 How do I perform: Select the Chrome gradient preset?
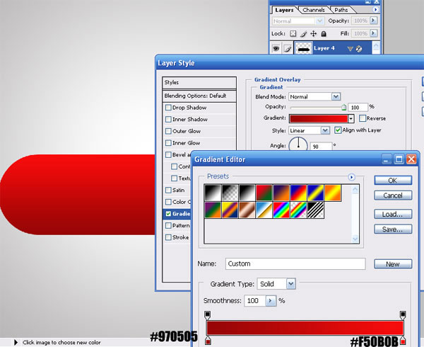click(264, 210)
